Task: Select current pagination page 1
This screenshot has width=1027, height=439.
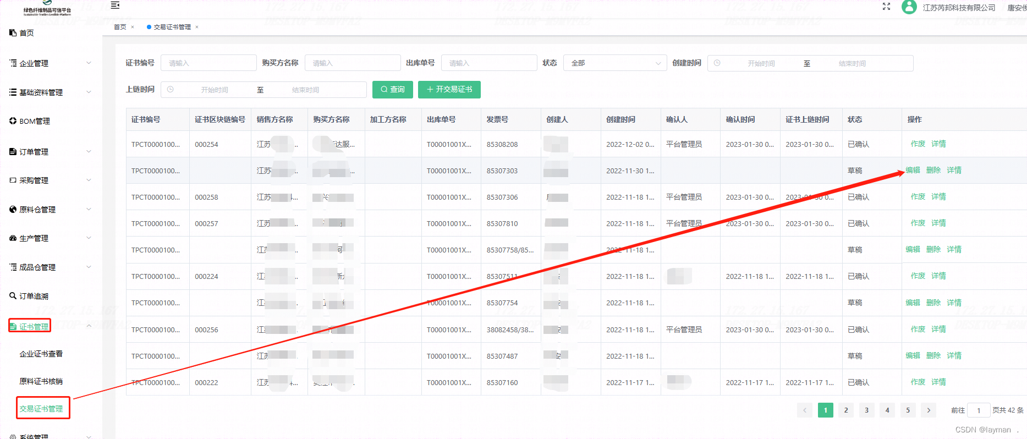Action: [826, 410]
